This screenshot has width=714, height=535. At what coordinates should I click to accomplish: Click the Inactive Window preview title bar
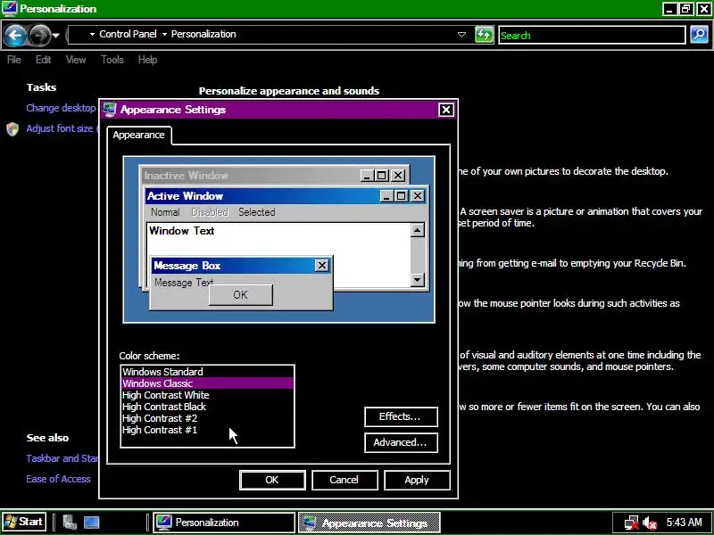[x=274, y=175]
